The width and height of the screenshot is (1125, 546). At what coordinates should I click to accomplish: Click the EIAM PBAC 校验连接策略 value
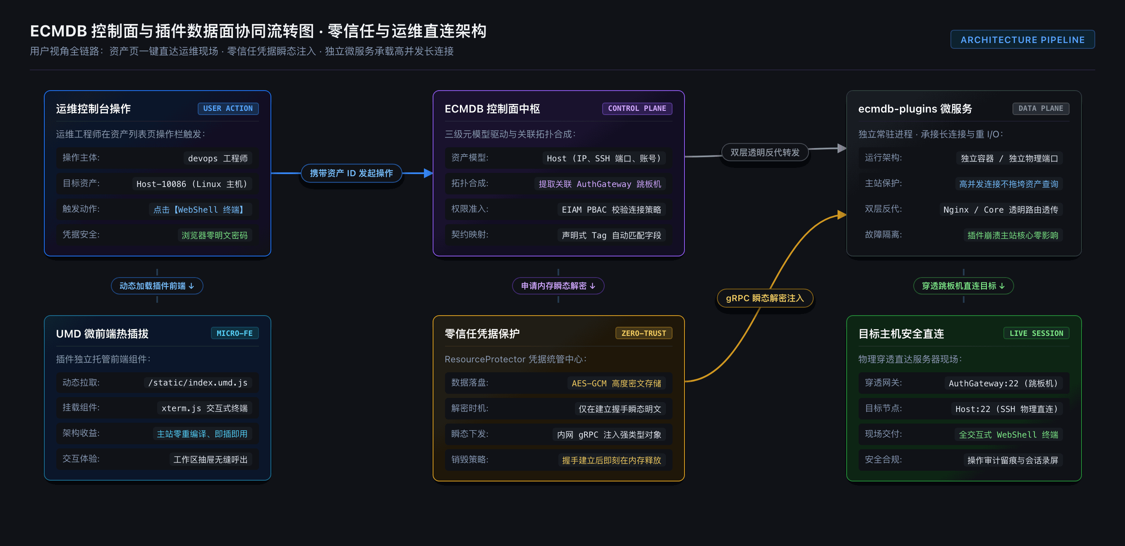(611, 210)
